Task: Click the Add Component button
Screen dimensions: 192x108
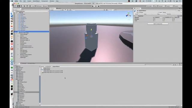Action: click(x=158, y=24)
